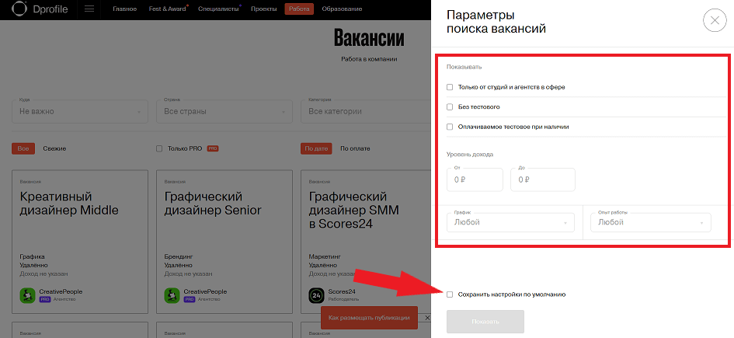Open Fest & Award menu item
This screenshot has height=338, width=734.
(x=168, y=9)
